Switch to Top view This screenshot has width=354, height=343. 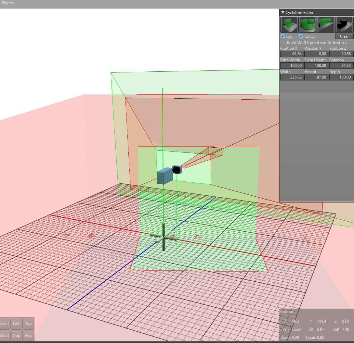[29, 324]
